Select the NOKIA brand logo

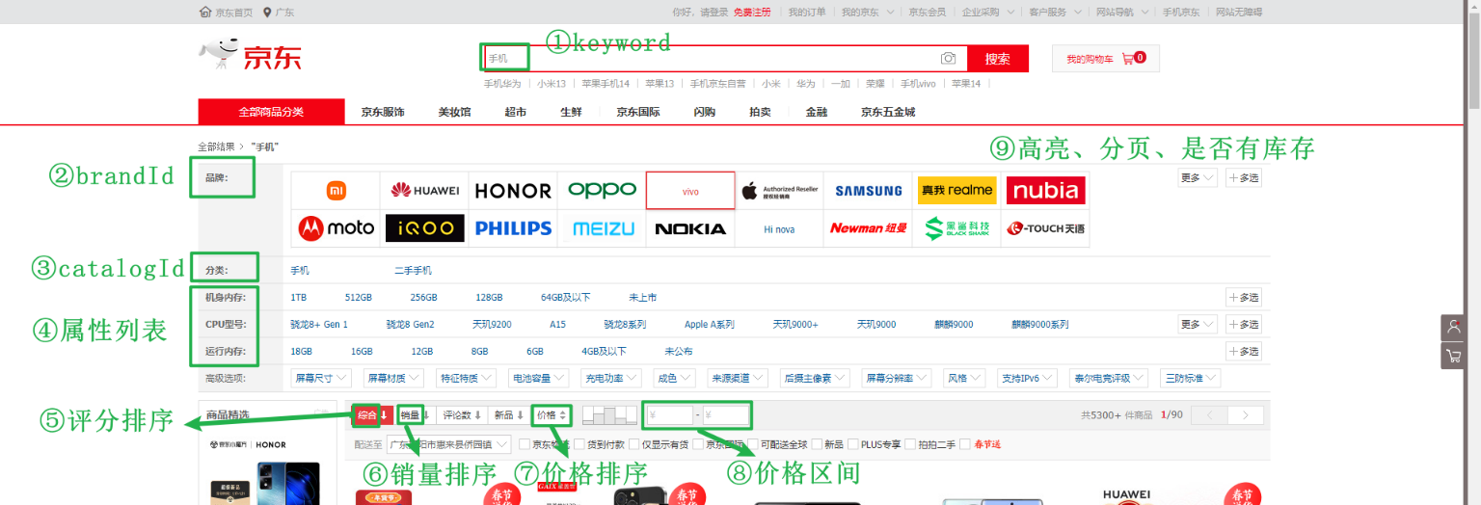click(690, 228)
